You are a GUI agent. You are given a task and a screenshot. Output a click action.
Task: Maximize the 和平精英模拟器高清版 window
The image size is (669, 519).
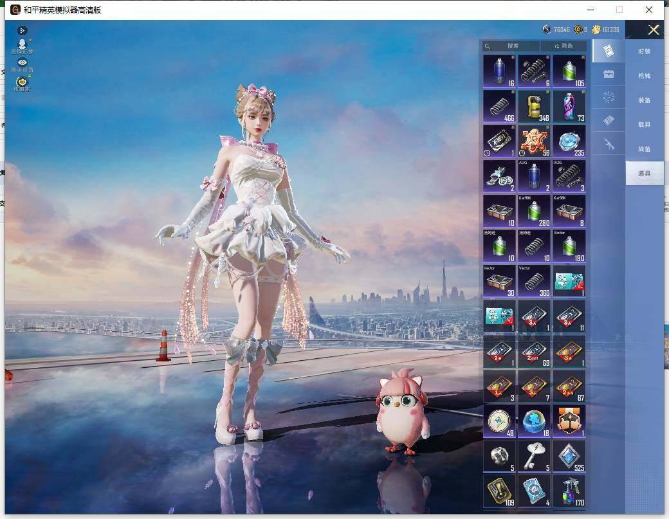click(619, 10)
